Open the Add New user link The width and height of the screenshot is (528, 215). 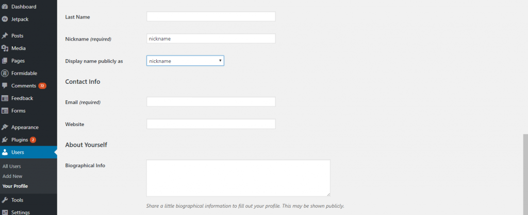tap(12, 176)
